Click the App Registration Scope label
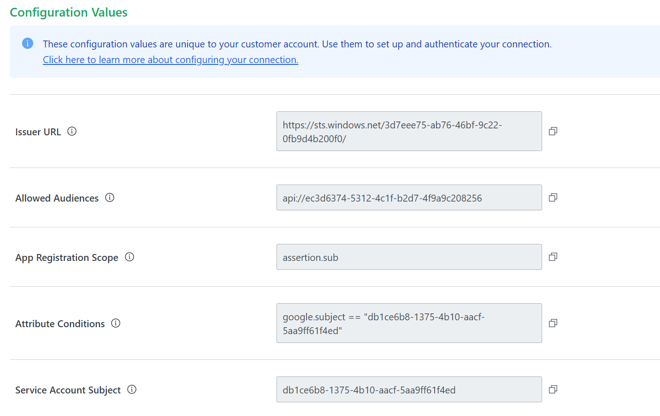660x416 pixels. (x=67, y=258)
